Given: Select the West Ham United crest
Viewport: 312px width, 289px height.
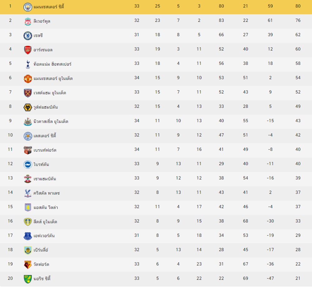Looking at the screenshot, I should coord(28,93).
